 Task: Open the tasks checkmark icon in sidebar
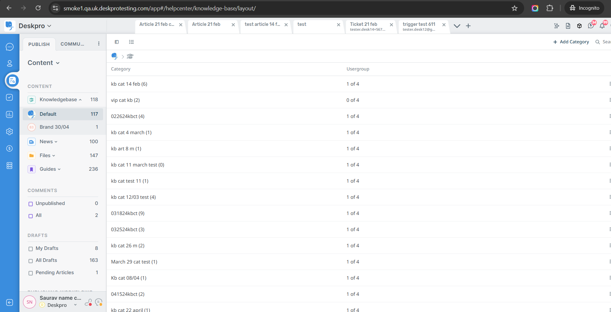(x=9, y=97)
